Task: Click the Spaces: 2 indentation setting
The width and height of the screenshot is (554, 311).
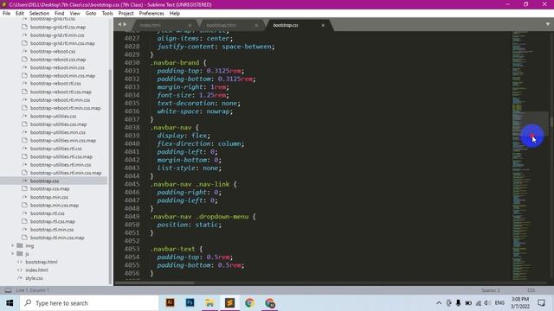Action: tap(491, 290)
